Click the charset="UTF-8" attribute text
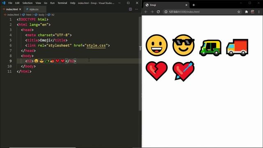Image resolution: width=263 pixels, height=148 pixels. [x=54, y=35]
